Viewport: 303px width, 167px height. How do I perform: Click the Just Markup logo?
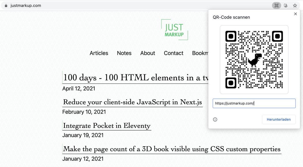(x=174, y=30)
